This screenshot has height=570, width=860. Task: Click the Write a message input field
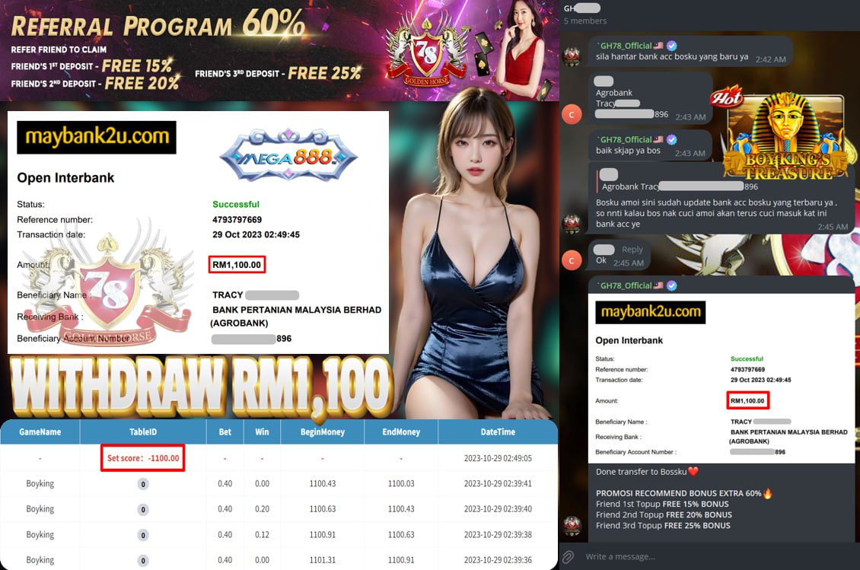[x=620, y=557]
